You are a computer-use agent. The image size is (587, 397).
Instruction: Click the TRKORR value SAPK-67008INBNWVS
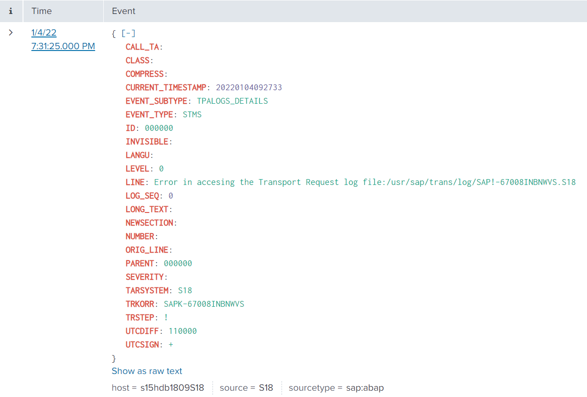203,304
